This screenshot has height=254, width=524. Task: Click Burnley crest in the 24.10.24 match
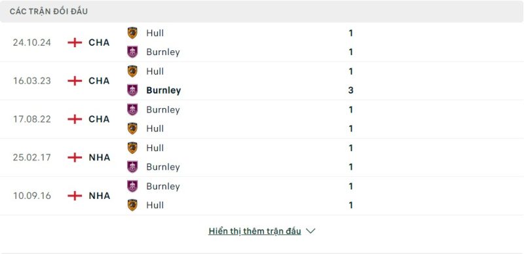[132, 52]
